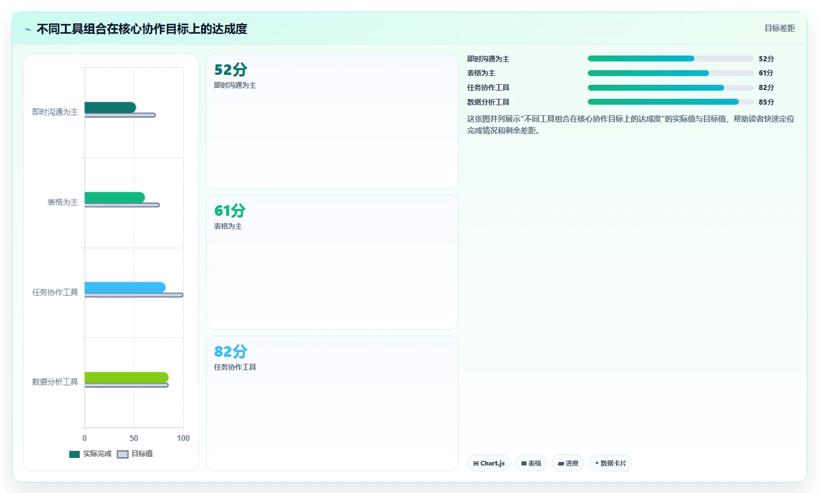819x493 pixels.
Task: Click the gray target bar for 数据分析工具
Action: click(126, 385)
